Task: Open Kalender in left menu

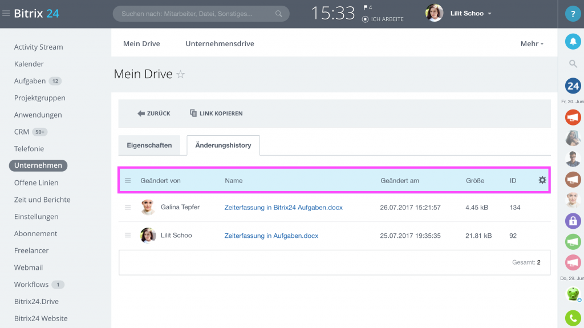Action: (29, 64)
